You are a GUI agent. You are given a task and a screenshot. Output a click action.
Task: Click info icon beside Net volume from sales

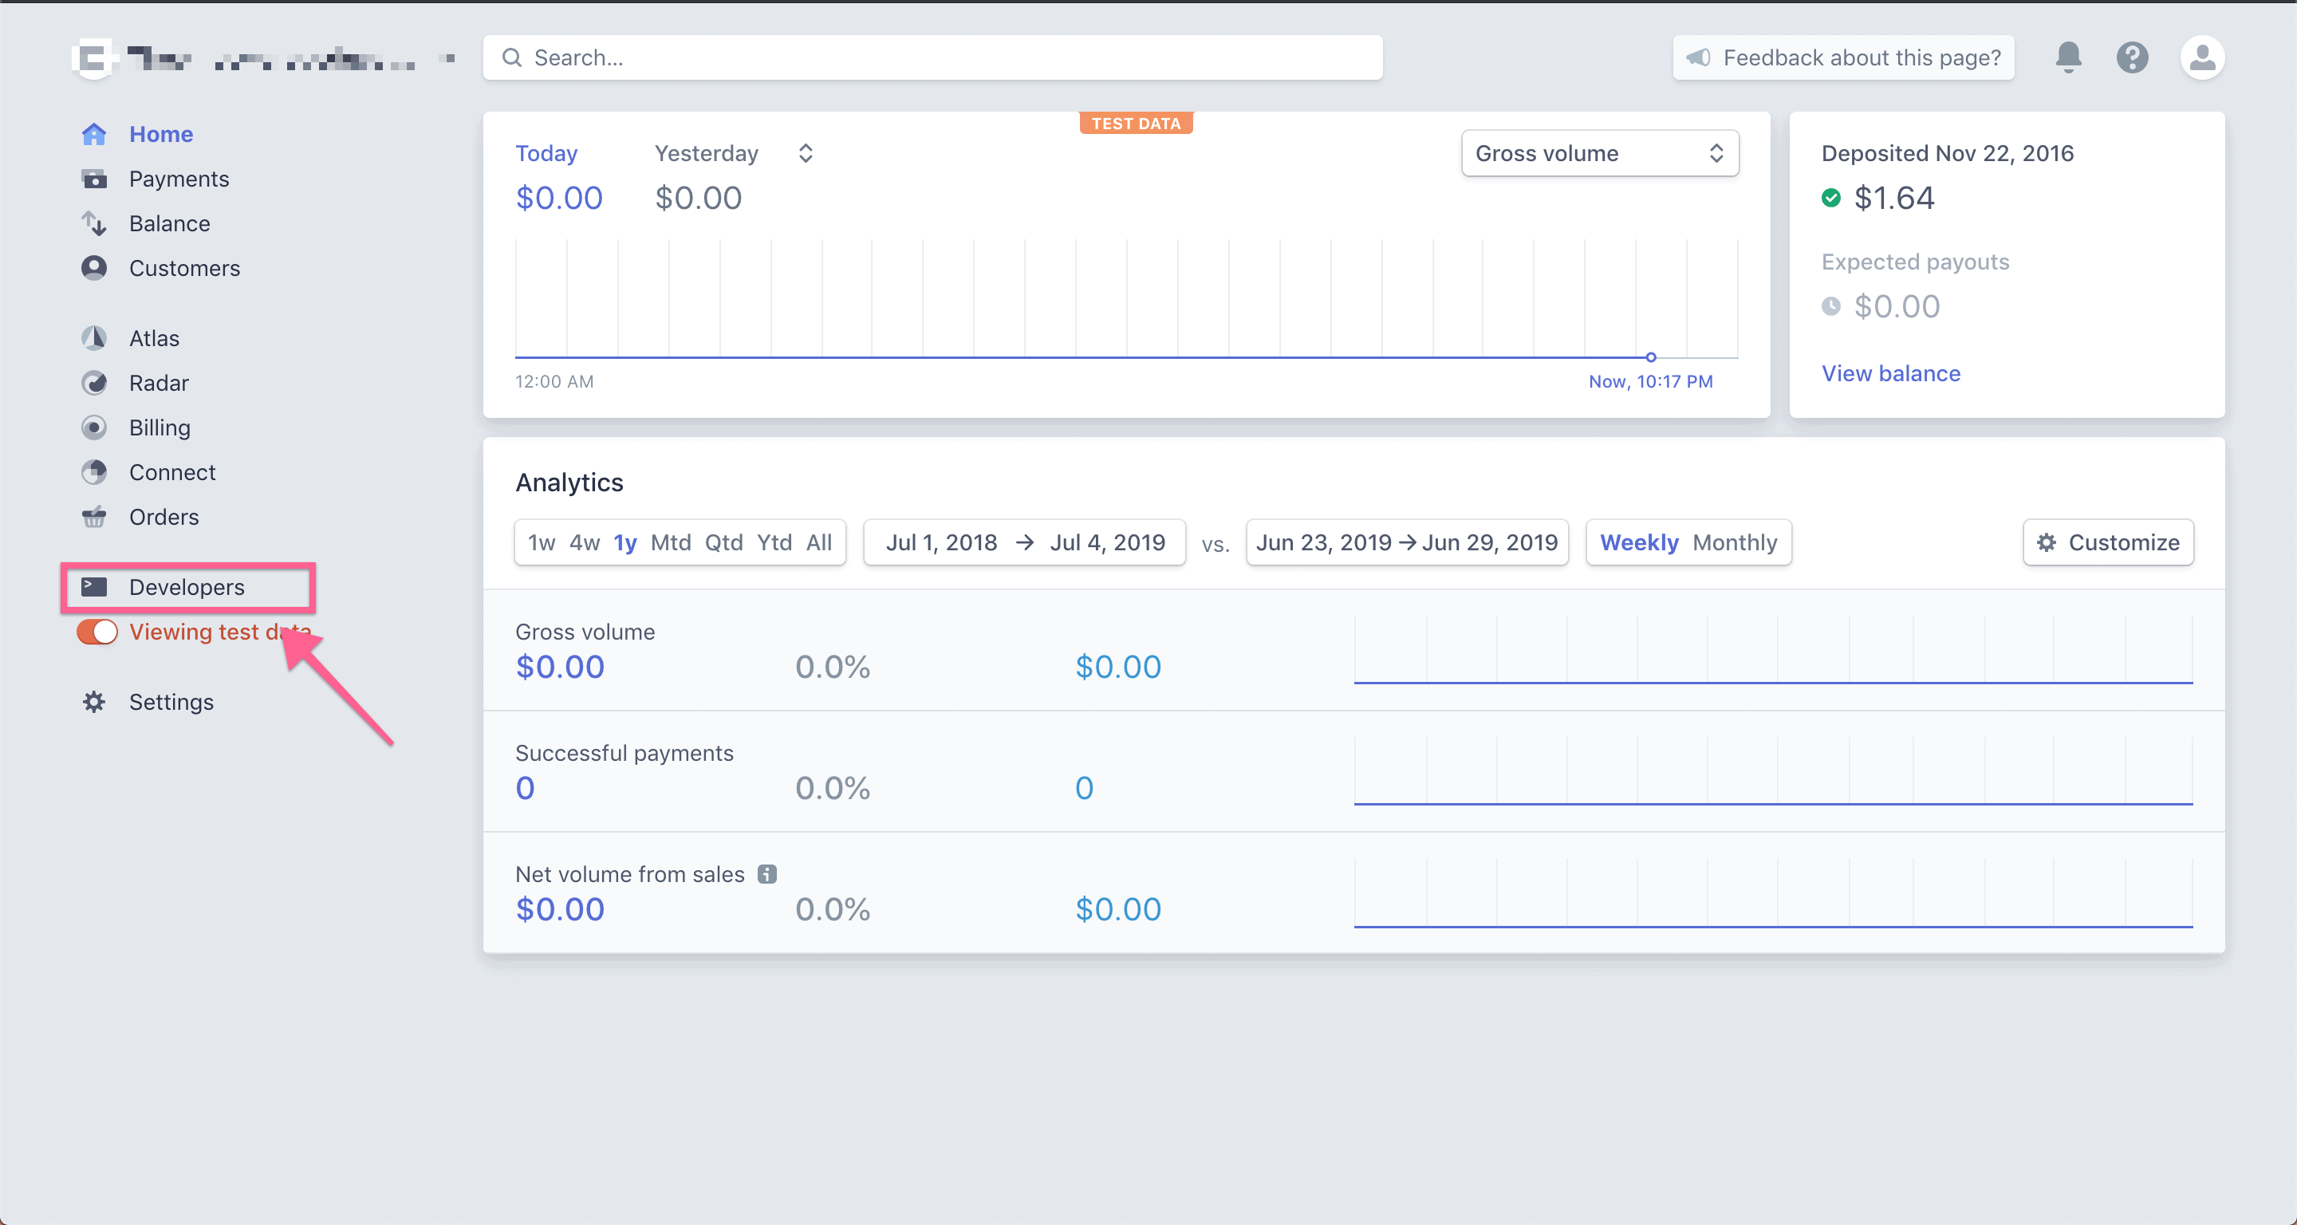point(766,874)
